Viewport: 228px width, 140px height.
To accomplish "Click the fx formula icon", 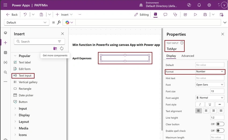I will (59, 22).
